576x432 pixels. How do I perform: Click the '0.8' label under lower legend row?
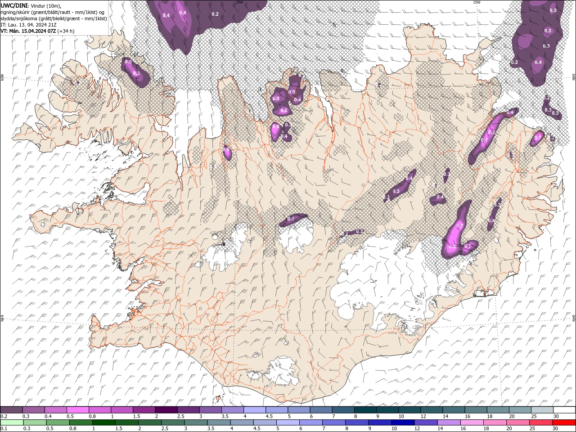pyautogui.click(x=72, y=429)
